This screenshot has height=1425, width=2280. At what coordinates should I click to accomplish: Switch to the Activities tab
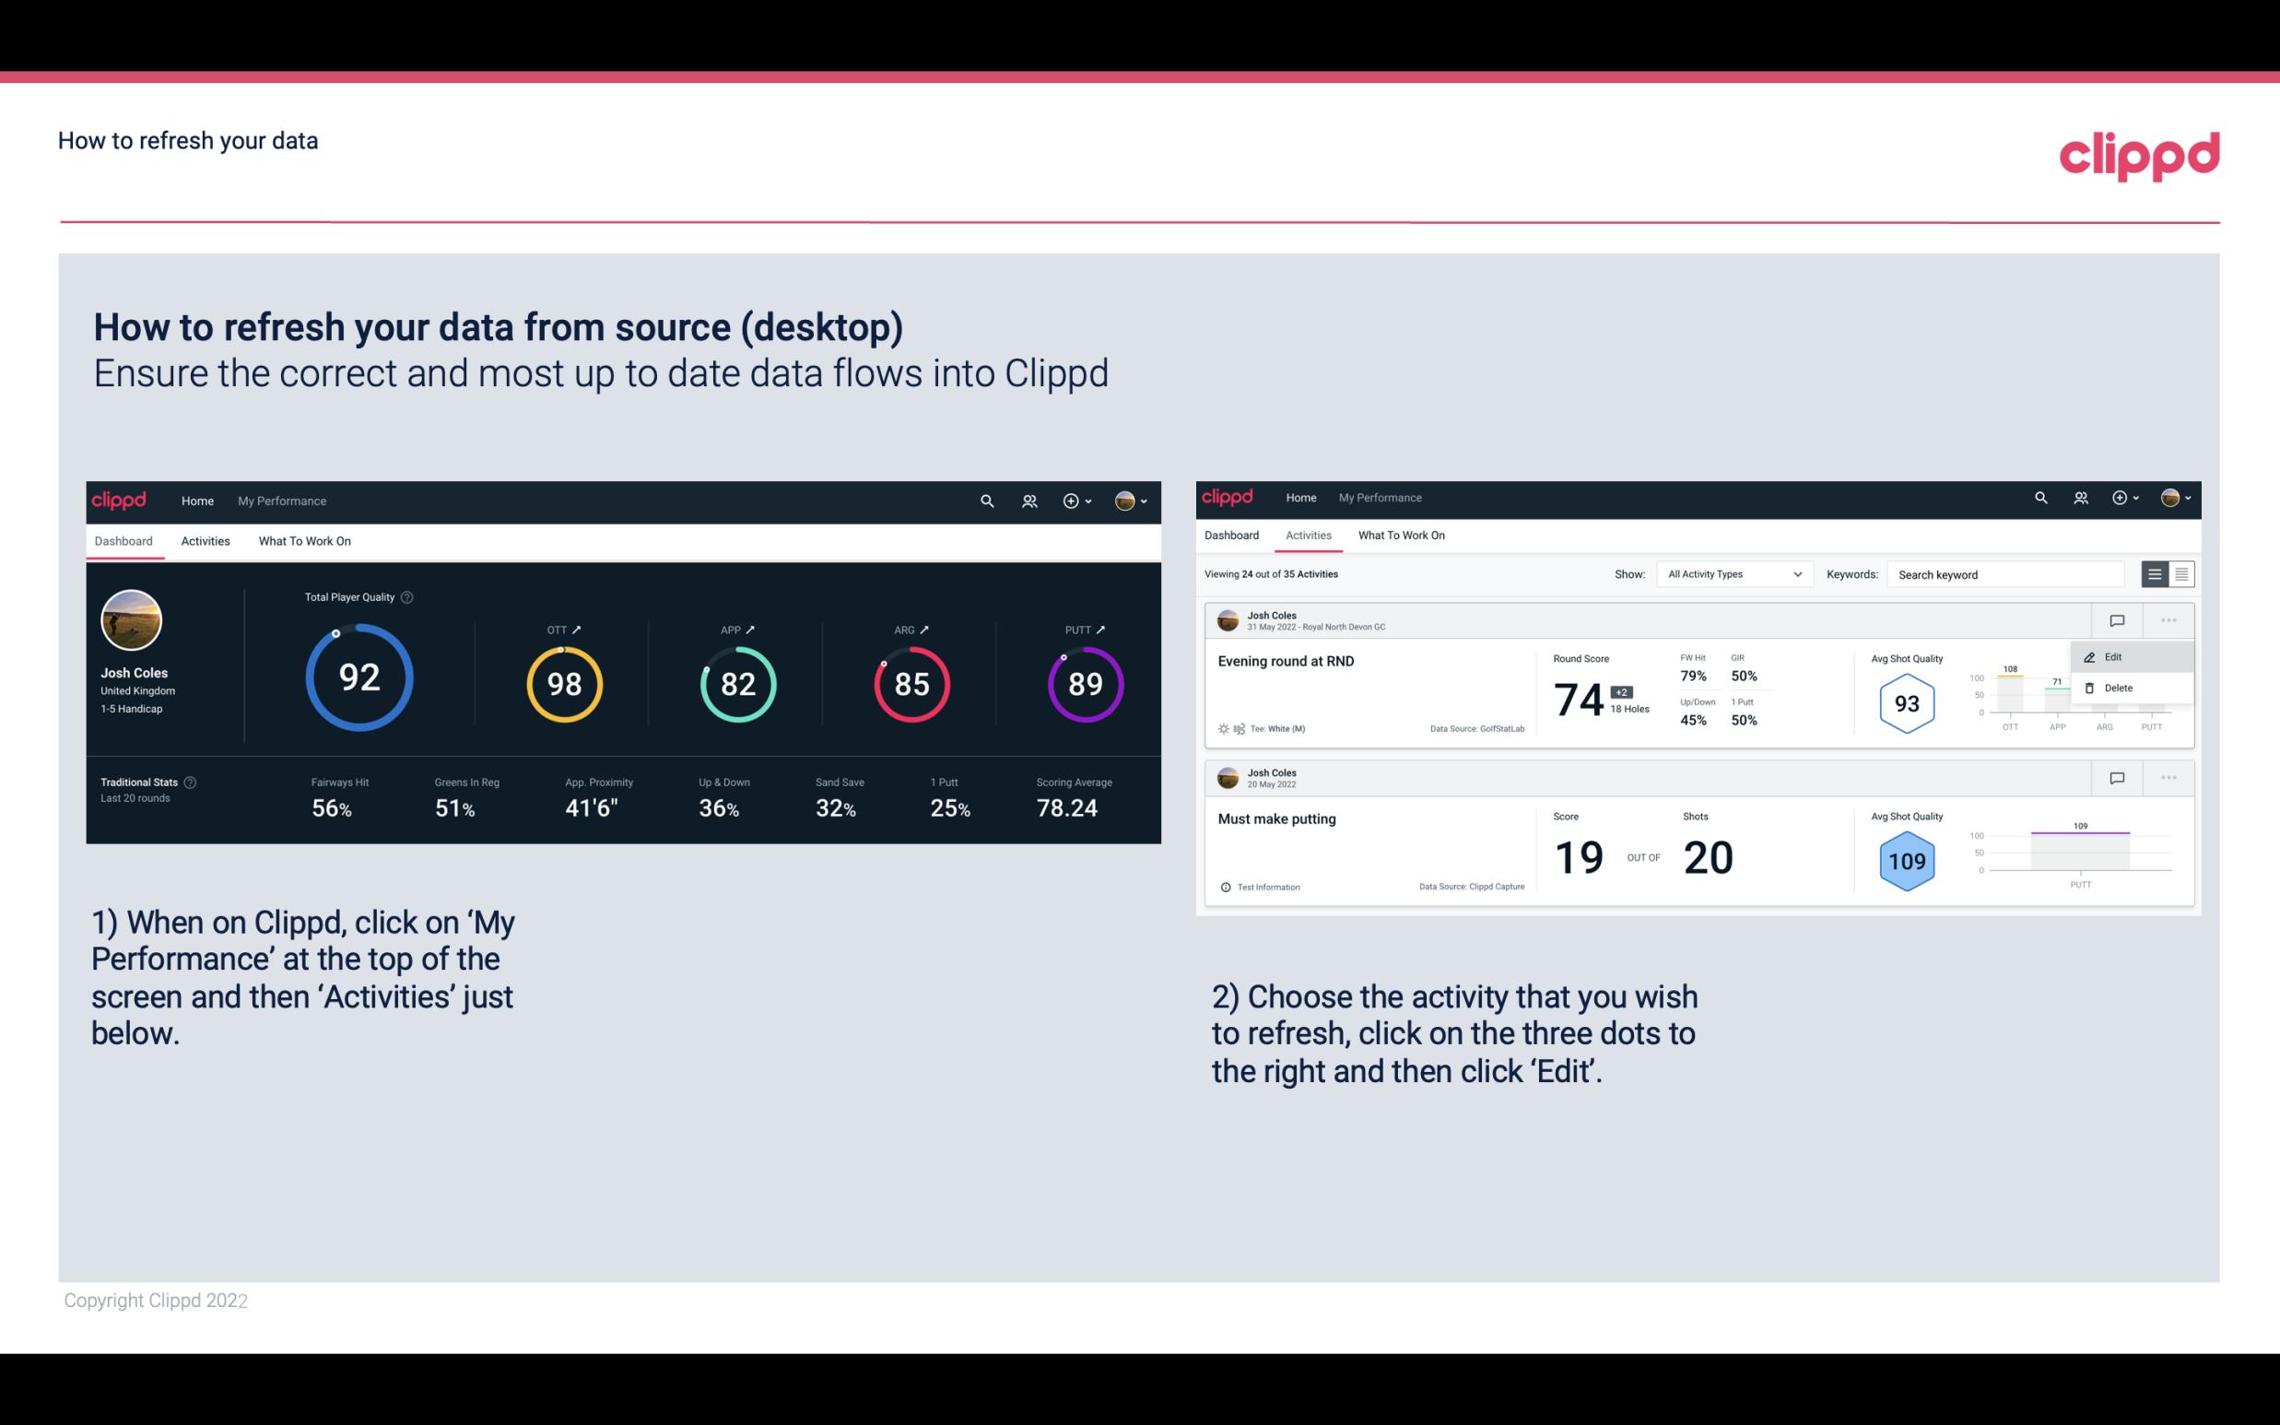point(206,538)
